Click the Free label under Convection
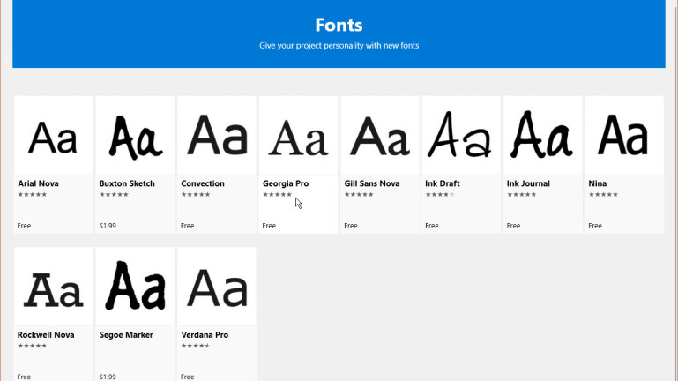 [x=187, y=226]
